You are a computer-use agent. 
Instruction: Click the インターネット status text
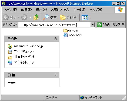point(93,97)
